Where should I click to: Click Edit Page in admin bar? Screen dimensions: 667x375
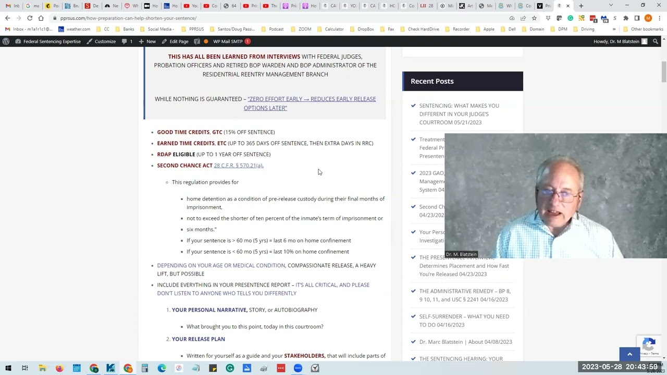point(175,41)
